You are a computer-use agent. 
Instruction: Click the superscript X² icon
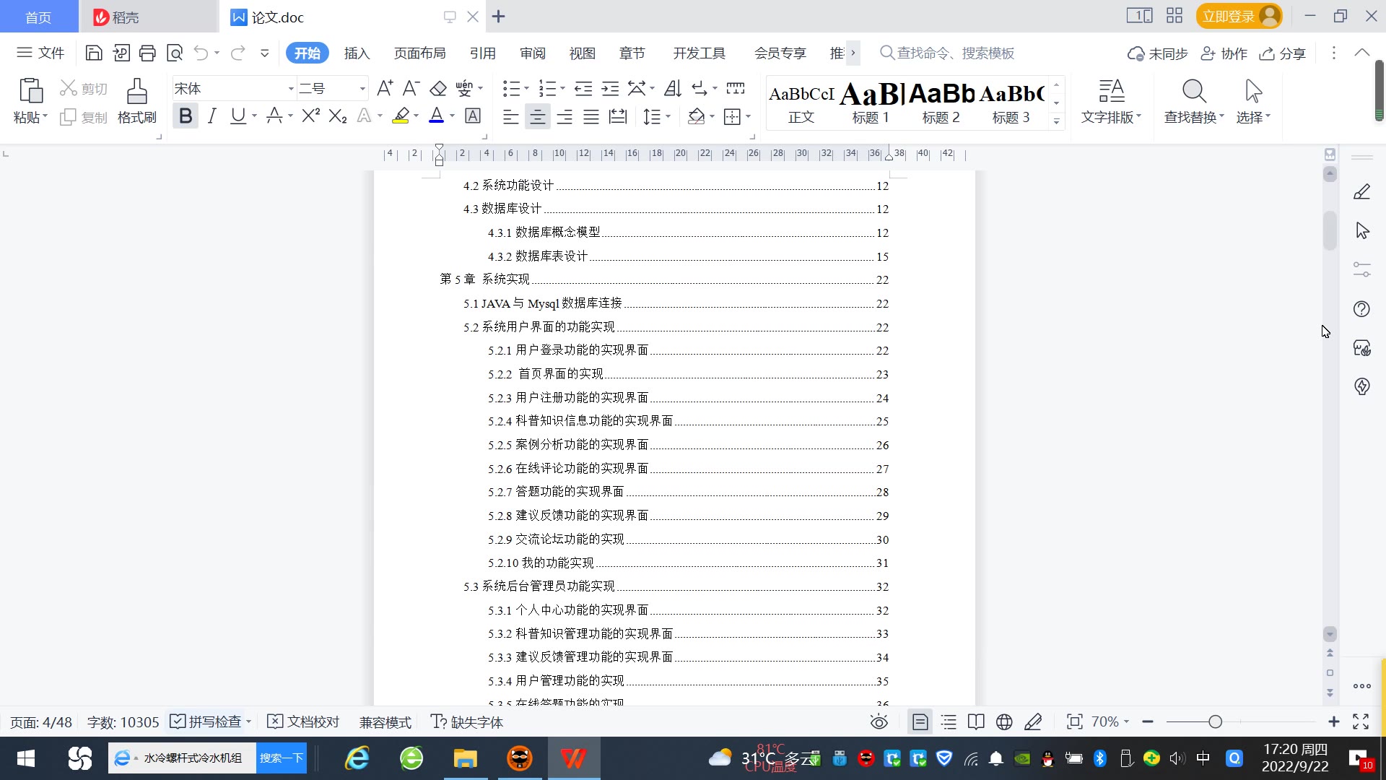click(310, 116)
